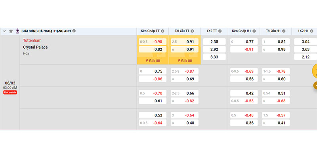The height and width of the screenshot is (158, 317).
Task: Click info icon next to Kèo Chấp H1
Action: 254,31
